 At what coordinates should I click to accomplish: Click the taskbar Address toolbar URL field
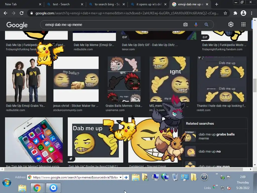tap(75, 177)
